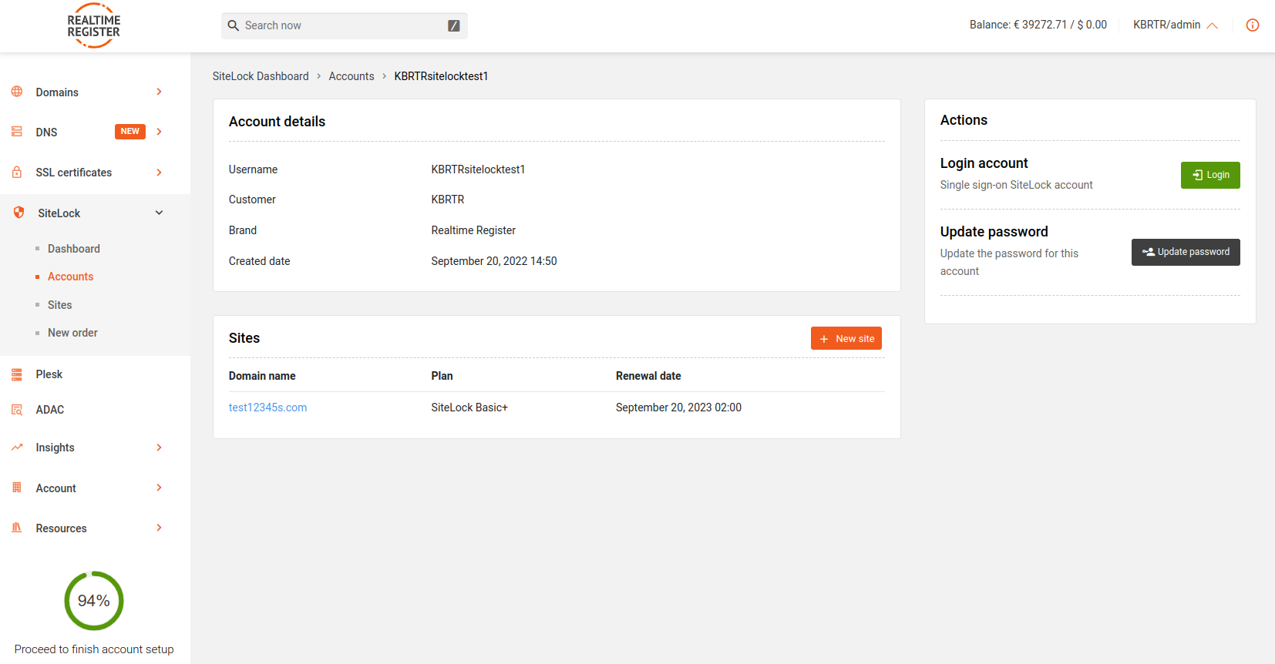Open the info icon in header
Screen dimensions: 1275x664
(x=1253, y=25)
